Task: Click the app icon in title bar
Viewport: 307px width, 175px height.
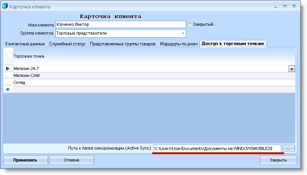Action: coord(5,7)
